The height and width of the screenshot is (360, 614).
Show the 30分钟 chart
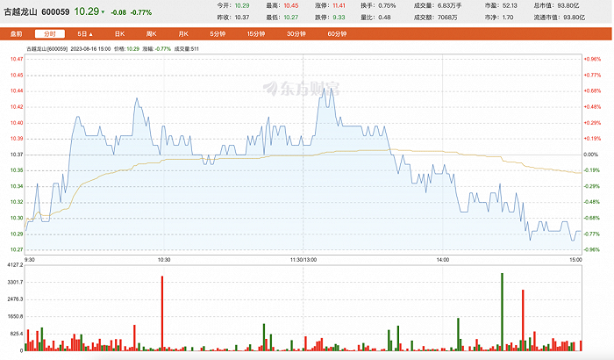click(x=296, y=34)
